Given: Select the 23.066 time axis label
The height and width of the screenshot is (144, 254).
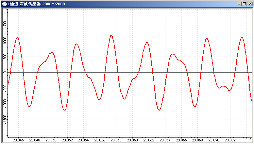Looking at the screenshot, I should 181,140.
